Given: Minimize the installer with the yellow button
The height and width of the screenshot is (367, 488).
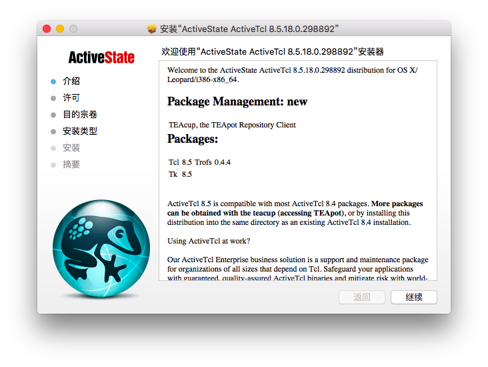Looking at the screenshot, I should [60, 29].
